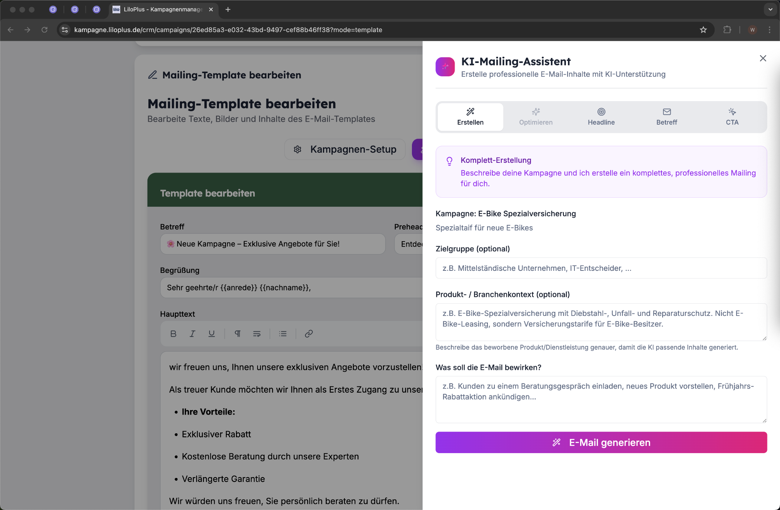780x510 pixels.
Task: Create a bulleted list in the Haupttext
Action: pyautogui.click(x=283, y=333)
